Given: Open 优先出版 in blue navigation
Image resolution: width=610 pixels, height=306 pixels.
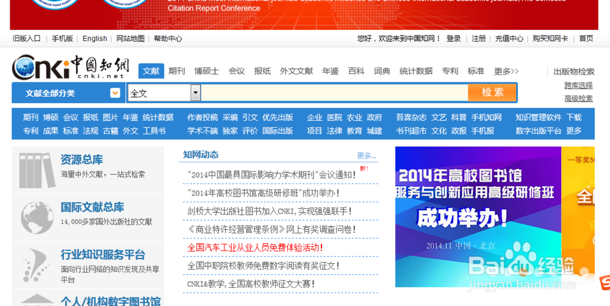Looking at the screenshot, I should [278, 118].
